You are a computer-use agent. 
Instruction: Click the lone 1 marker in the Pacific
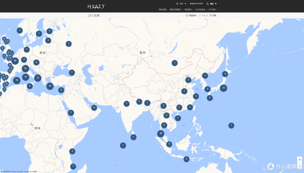pos(231,125)
